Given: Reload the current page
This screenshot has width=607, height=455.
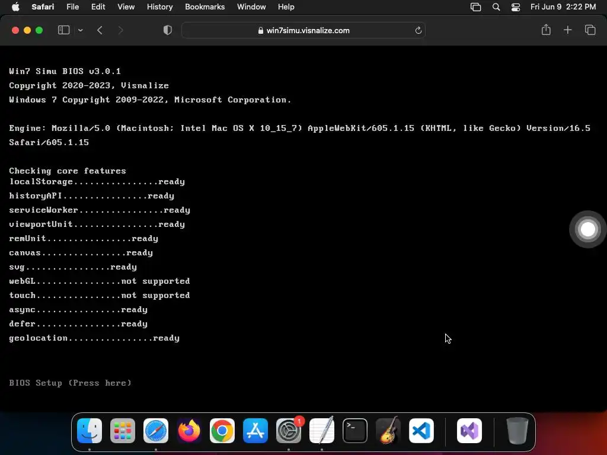Looking at the screenshot, I should [418, 30].
